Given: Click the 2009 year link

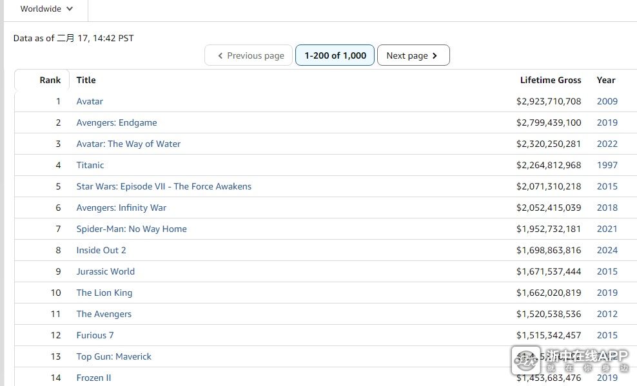Looking at the screenshot, I should pyautogui.click(x=607, y=101).
